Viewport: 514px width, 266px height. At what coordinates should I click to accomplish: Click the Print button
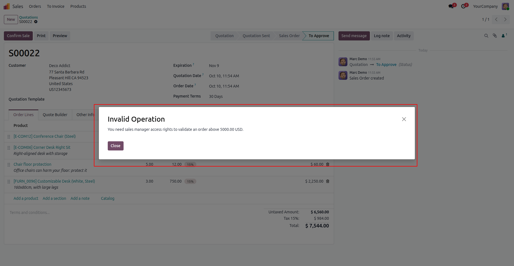point(41,36)
